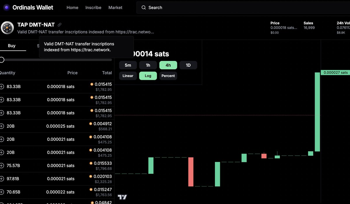Switch chart scale to Linear
Viewport: 350px width, 204px height.
(x=128, y=76)
